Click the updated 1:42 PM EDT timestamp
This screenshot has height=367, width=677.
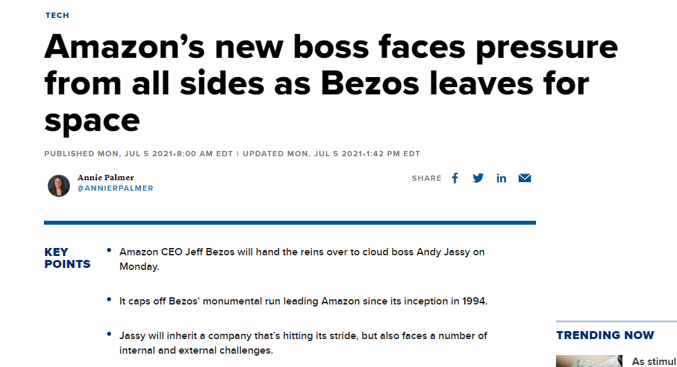click(x=331, y=154)
